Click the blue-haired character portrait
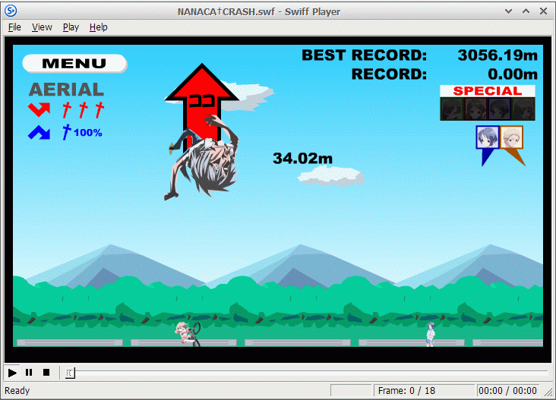The height and width of the screenshot is (400, 556). (487, 137)
